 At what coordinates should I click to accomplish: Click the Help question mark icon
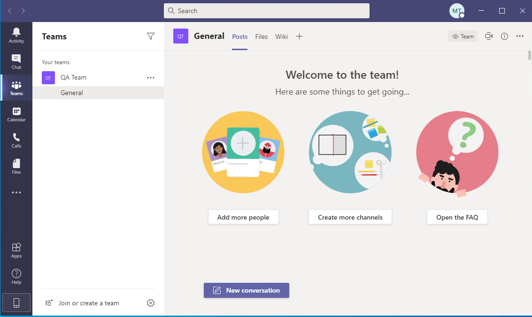(x=16, y=276)
